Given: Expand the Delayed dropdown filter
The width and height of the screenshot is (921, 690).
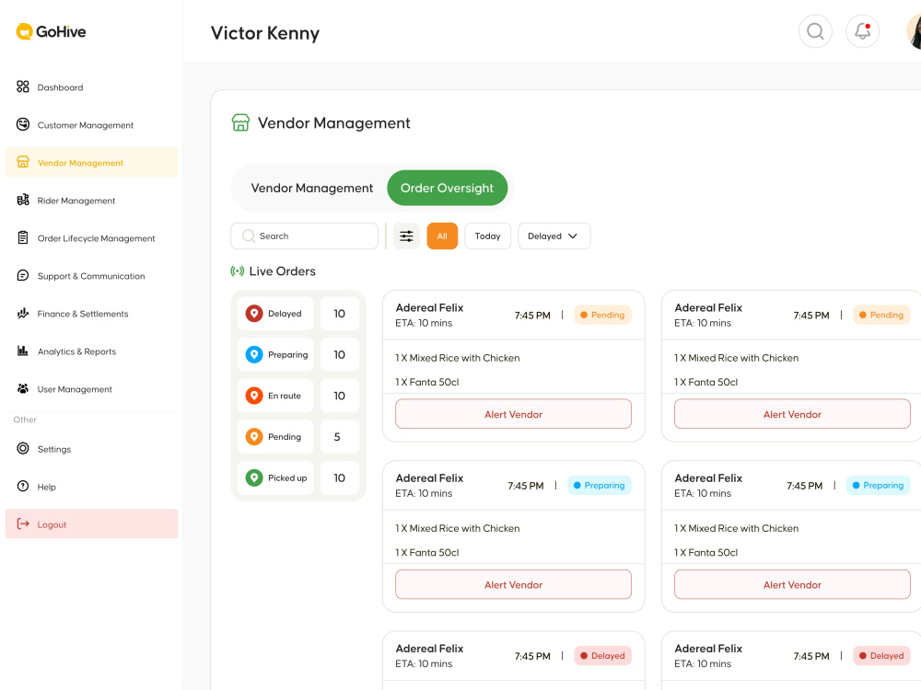Looking at the screenshot, I should point(554,236).
